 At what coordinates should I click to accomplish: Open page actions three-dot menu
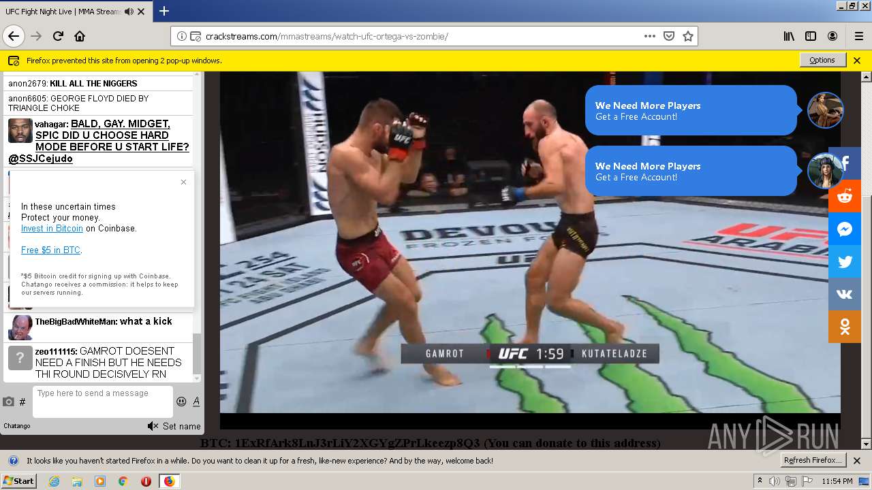coord(650,36)
